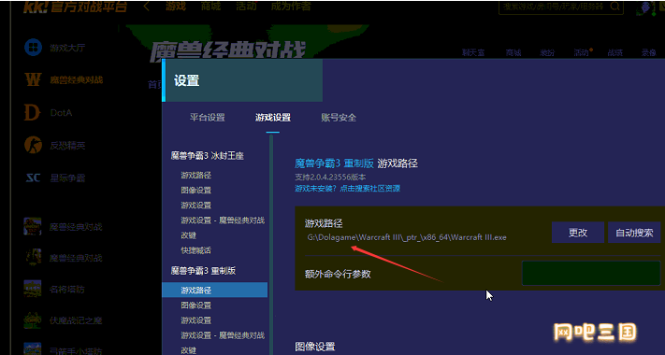Open the 伏魔战记之魔 map thumbnail
This screenshot has height=355, width=665.
[x=33, y=320]
